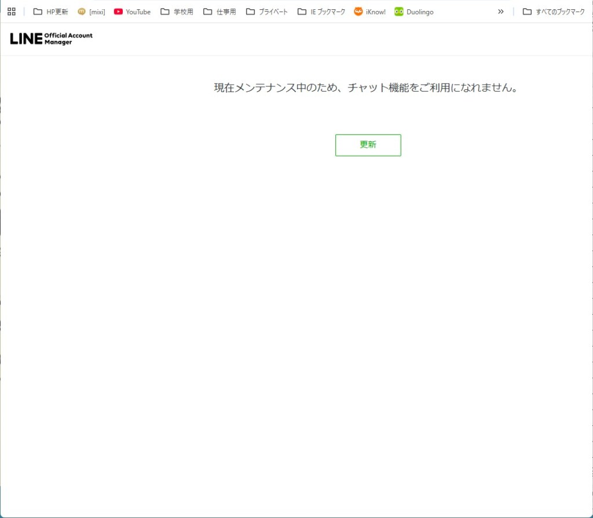The image size is (593, 518).
Task: Open the 仕事用 bookmark folder
Action: pyautogui.click(x=226, y=12)
